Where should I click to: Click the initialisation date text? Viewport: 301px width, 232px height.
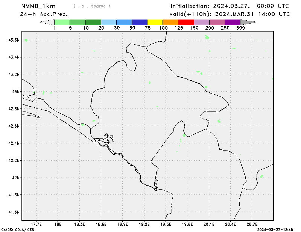click(x=230, y=6)
